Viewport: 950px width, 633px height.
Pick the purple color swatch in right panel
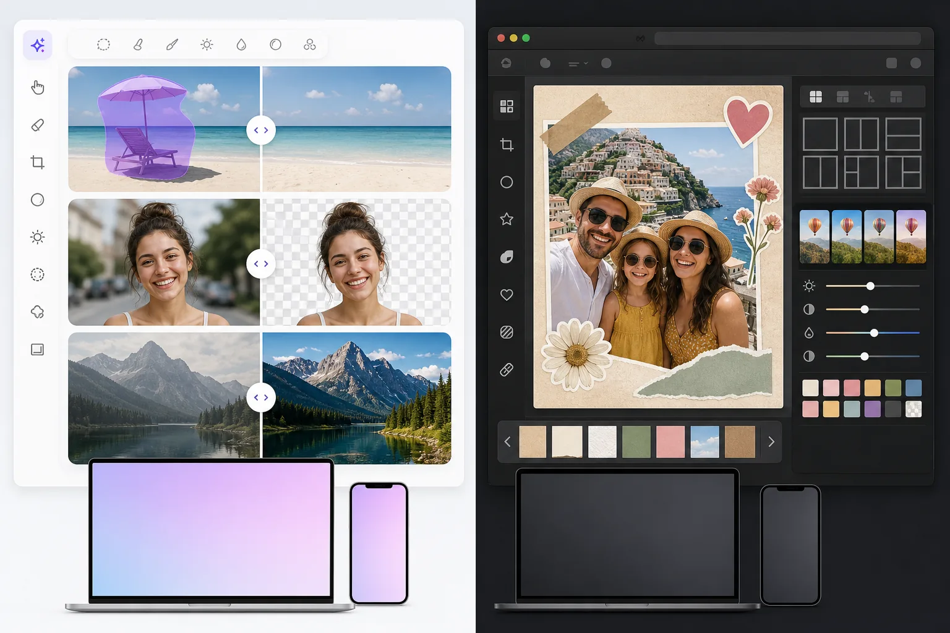[x=873, y=409]
